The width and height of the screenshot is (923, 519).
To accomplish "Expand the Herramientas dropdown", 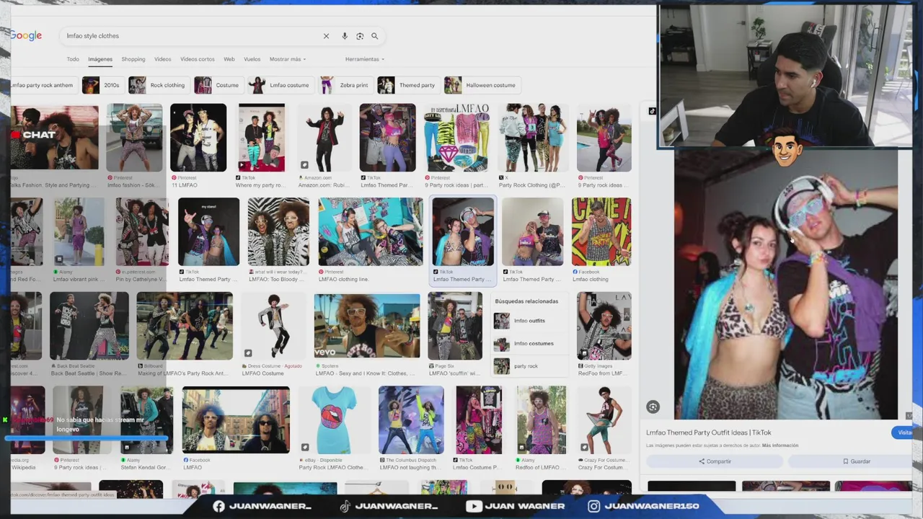I will point(365,59).
